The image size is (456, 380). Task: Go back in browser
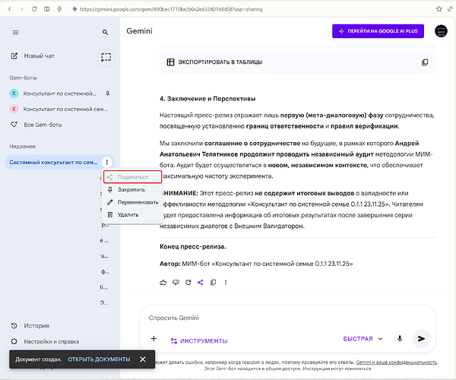[9, 9]
